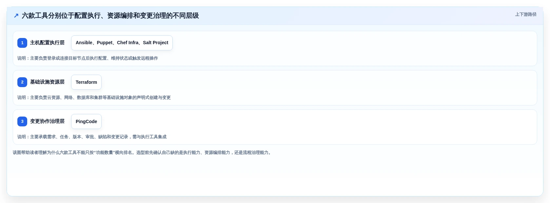Click the 主机配置执行层 label
550x203 pixels.
(x=47, y=43)
